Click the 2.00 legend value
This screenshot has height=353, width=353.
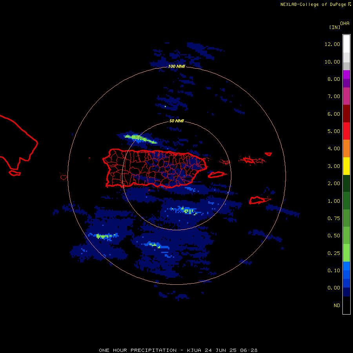click(x=334, y=184)
